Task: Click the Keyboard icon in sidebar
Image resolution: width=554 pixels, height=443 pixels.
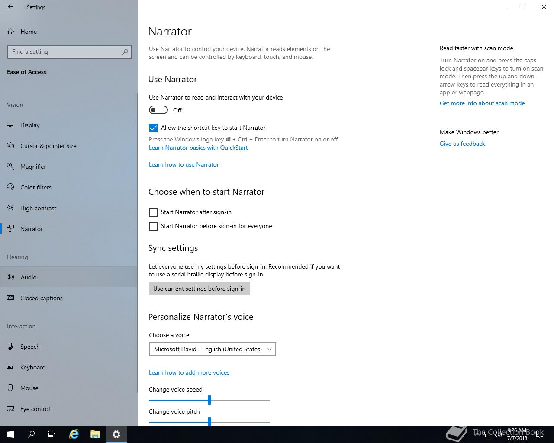Action: point(11,367)
